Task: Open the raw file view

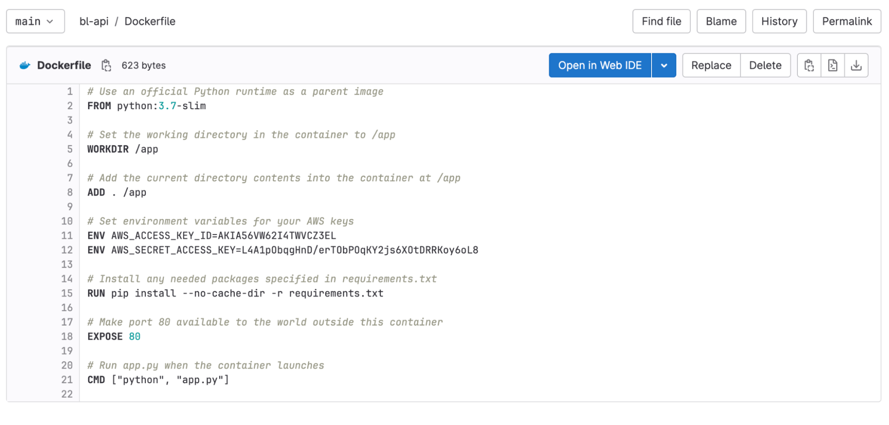Action: (x=833, y=65)
